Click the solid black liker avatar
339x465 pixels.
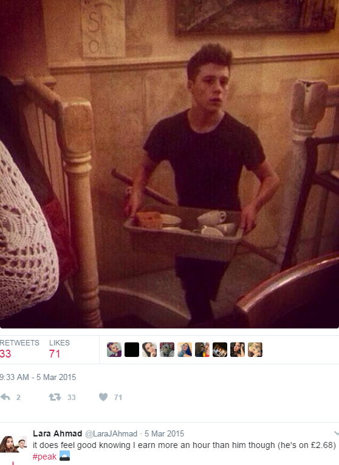(132, 350)
